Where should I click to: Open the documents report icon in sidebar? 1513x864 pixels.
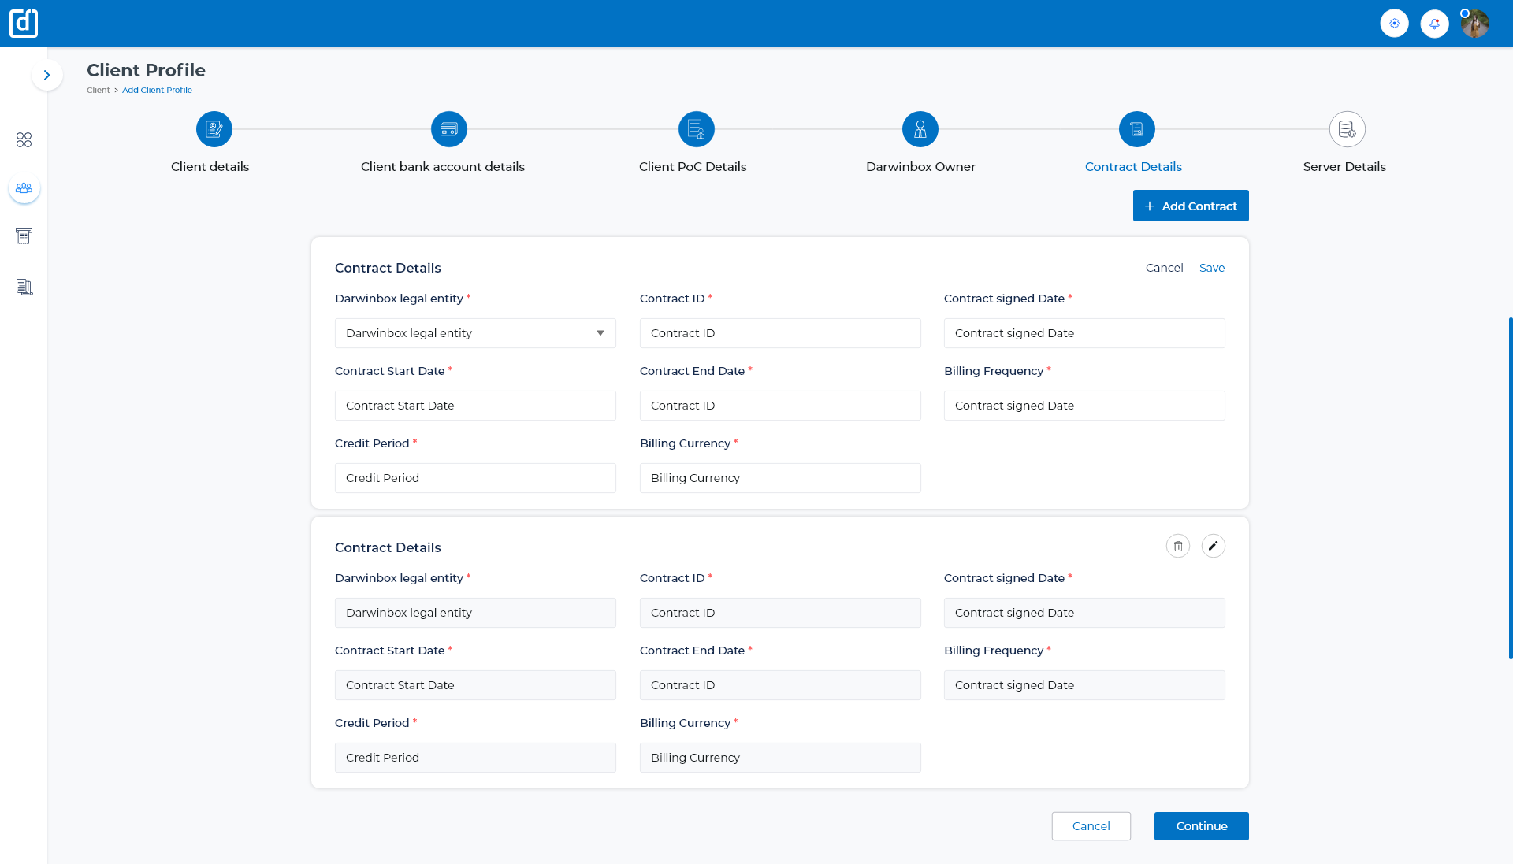click(24, 287)
